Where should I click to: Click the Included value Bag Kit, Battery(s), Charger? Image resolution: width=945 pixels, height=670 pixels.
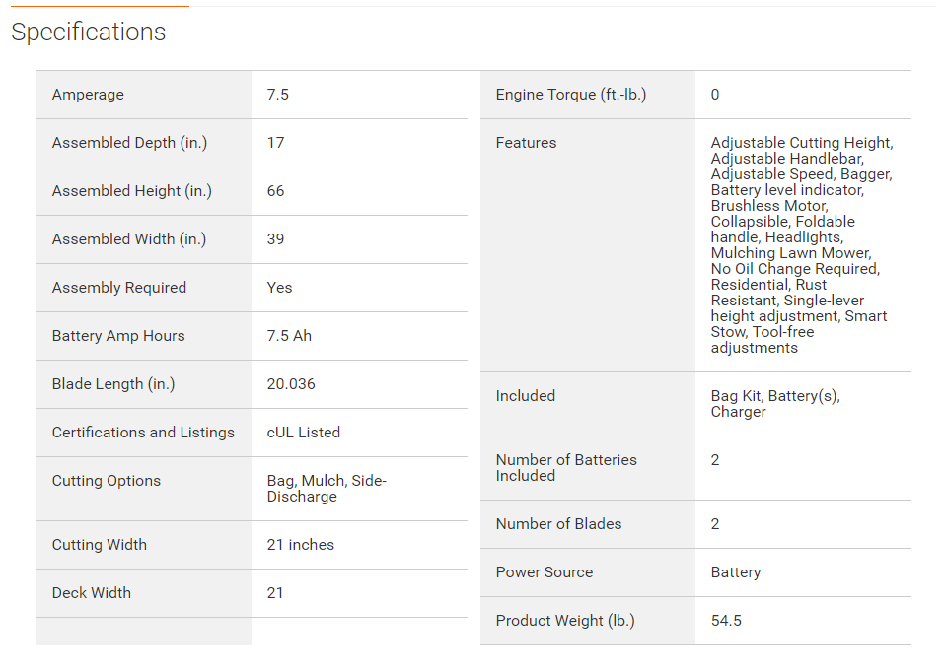[774, 404]
